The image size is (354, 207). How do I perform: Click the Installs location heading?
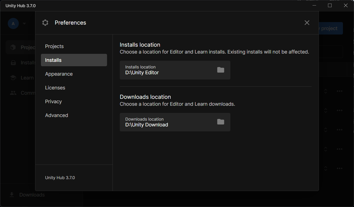pos(140,45)
